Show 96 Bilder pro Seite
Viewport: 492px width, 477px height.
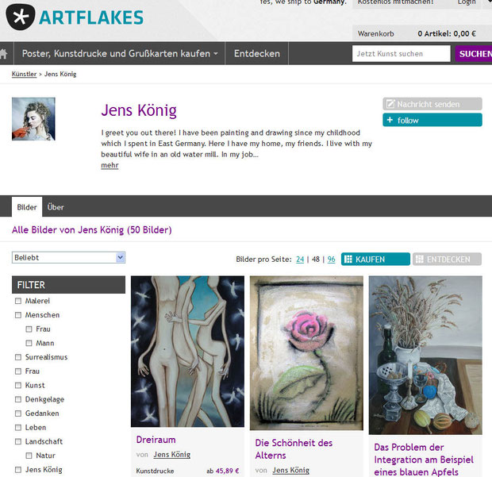[x=331, y=260]
